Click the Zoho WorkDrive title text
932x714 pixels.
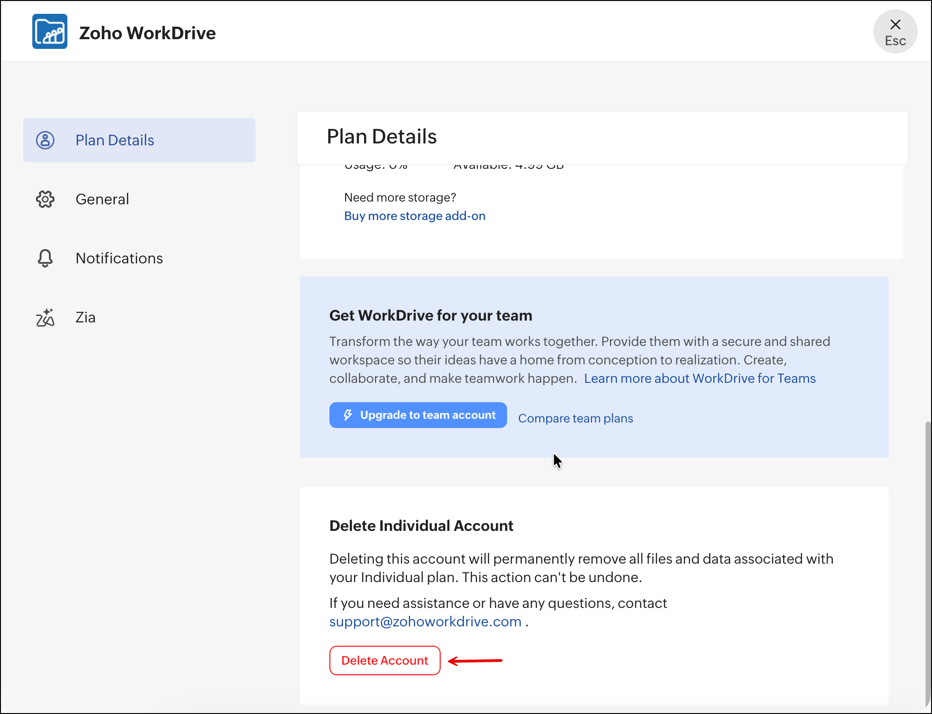click(x=147, y=33)
